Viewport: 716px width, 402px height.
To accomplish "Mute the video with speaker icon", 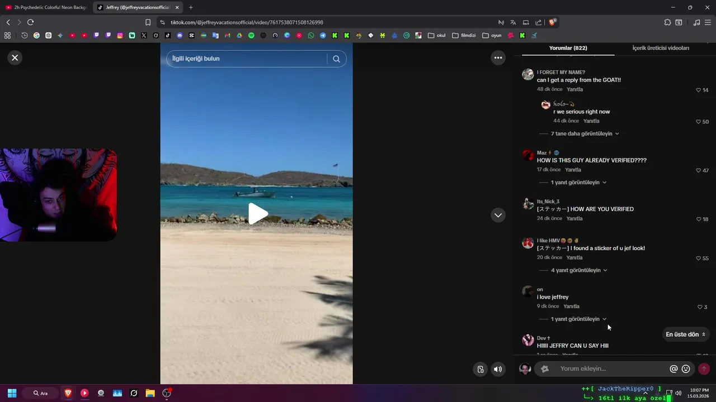I will point(498,369).
